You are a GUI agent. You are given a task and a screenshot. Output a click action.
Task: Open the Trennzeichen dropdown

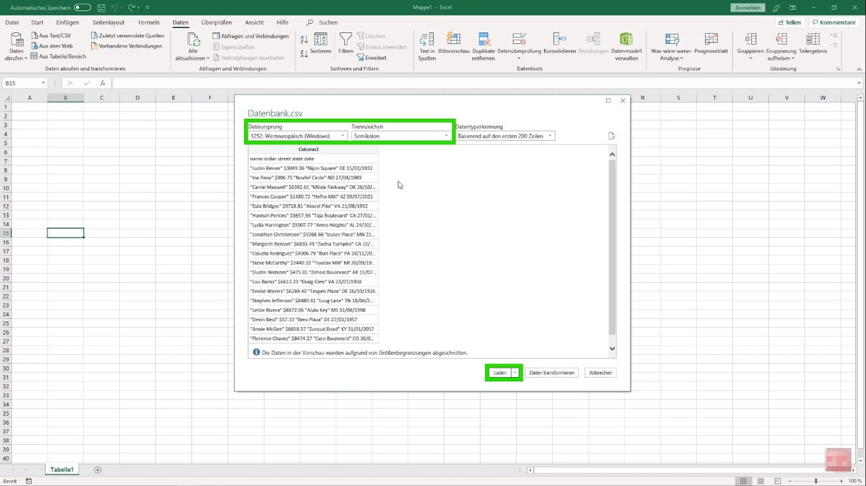coord(401,136)
